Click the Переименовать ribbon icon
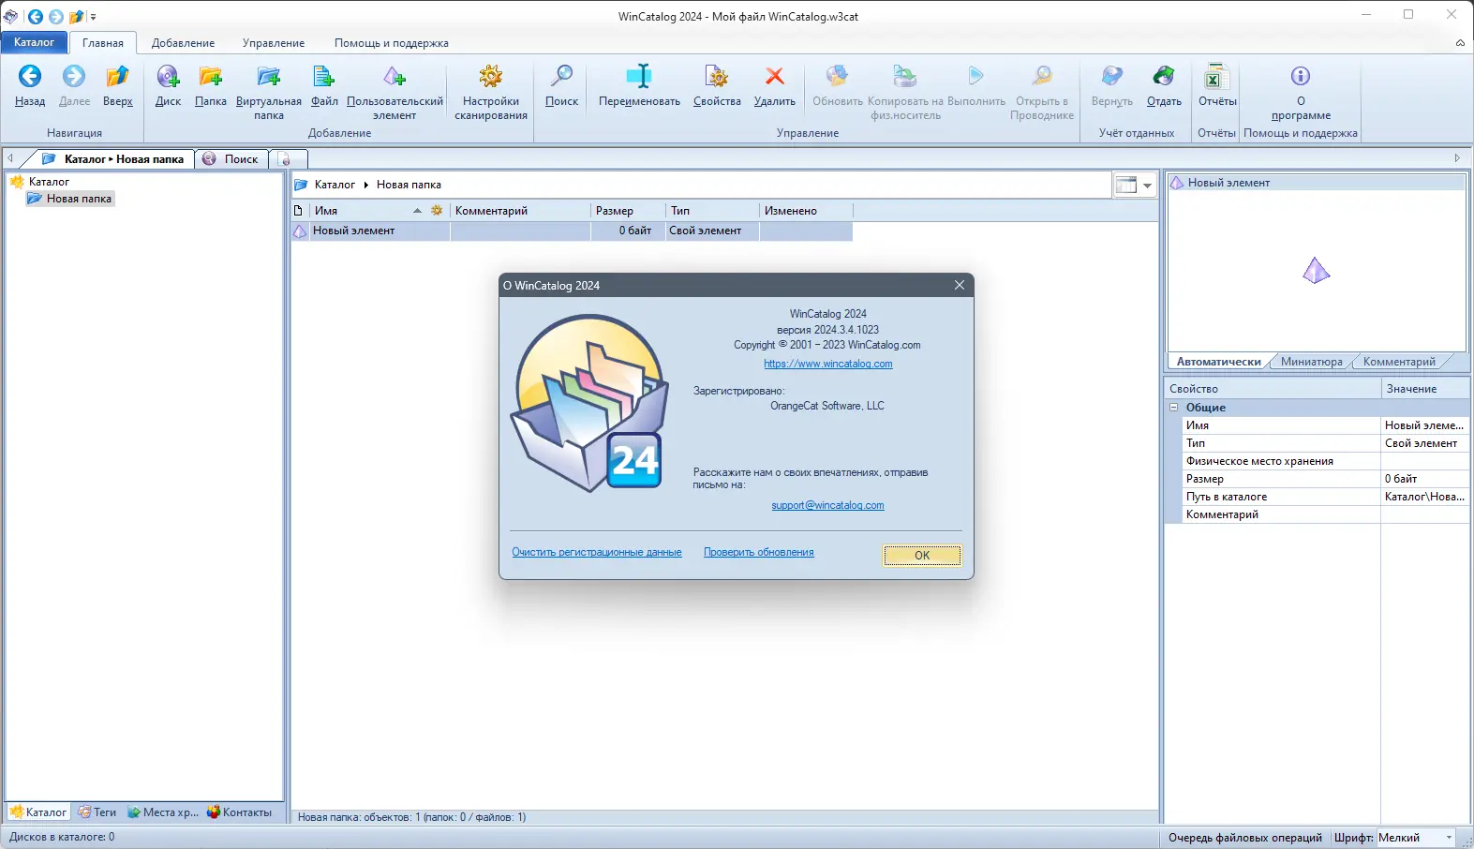Image resolution: width=1474 pixels, height=849 pixels. pos(639,77)
